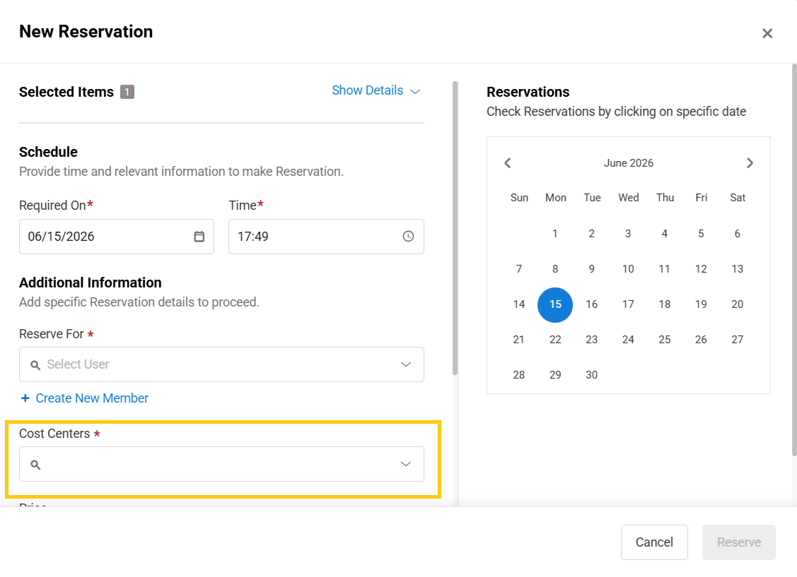Click the Selected Items count badge
Image resolution: width=797 pixels, height=577 pixels.
click(x=127, y=92)
